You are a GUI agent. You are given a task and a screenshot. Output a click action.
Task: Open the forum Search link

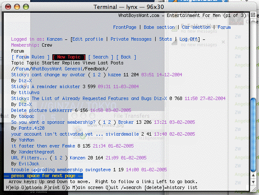pyautogui.click(x=100, y=57)
